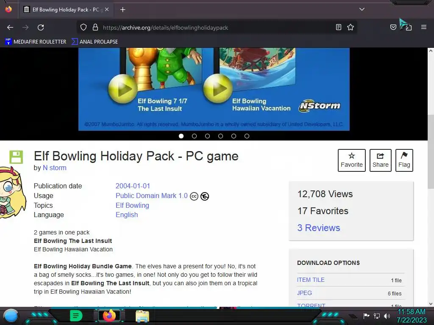
Task: Open the Start orb menu
Action: coord(11,316)
